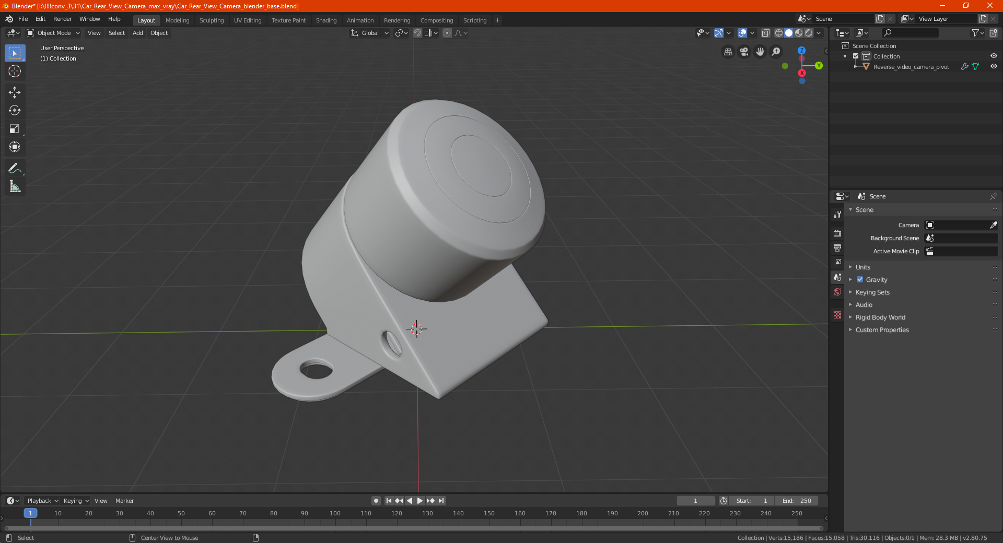Hide Reverse_video_camera_pivot with eye icon
Screen dimensions: 1003x543
pyautogui.click(x=994, y=67)
